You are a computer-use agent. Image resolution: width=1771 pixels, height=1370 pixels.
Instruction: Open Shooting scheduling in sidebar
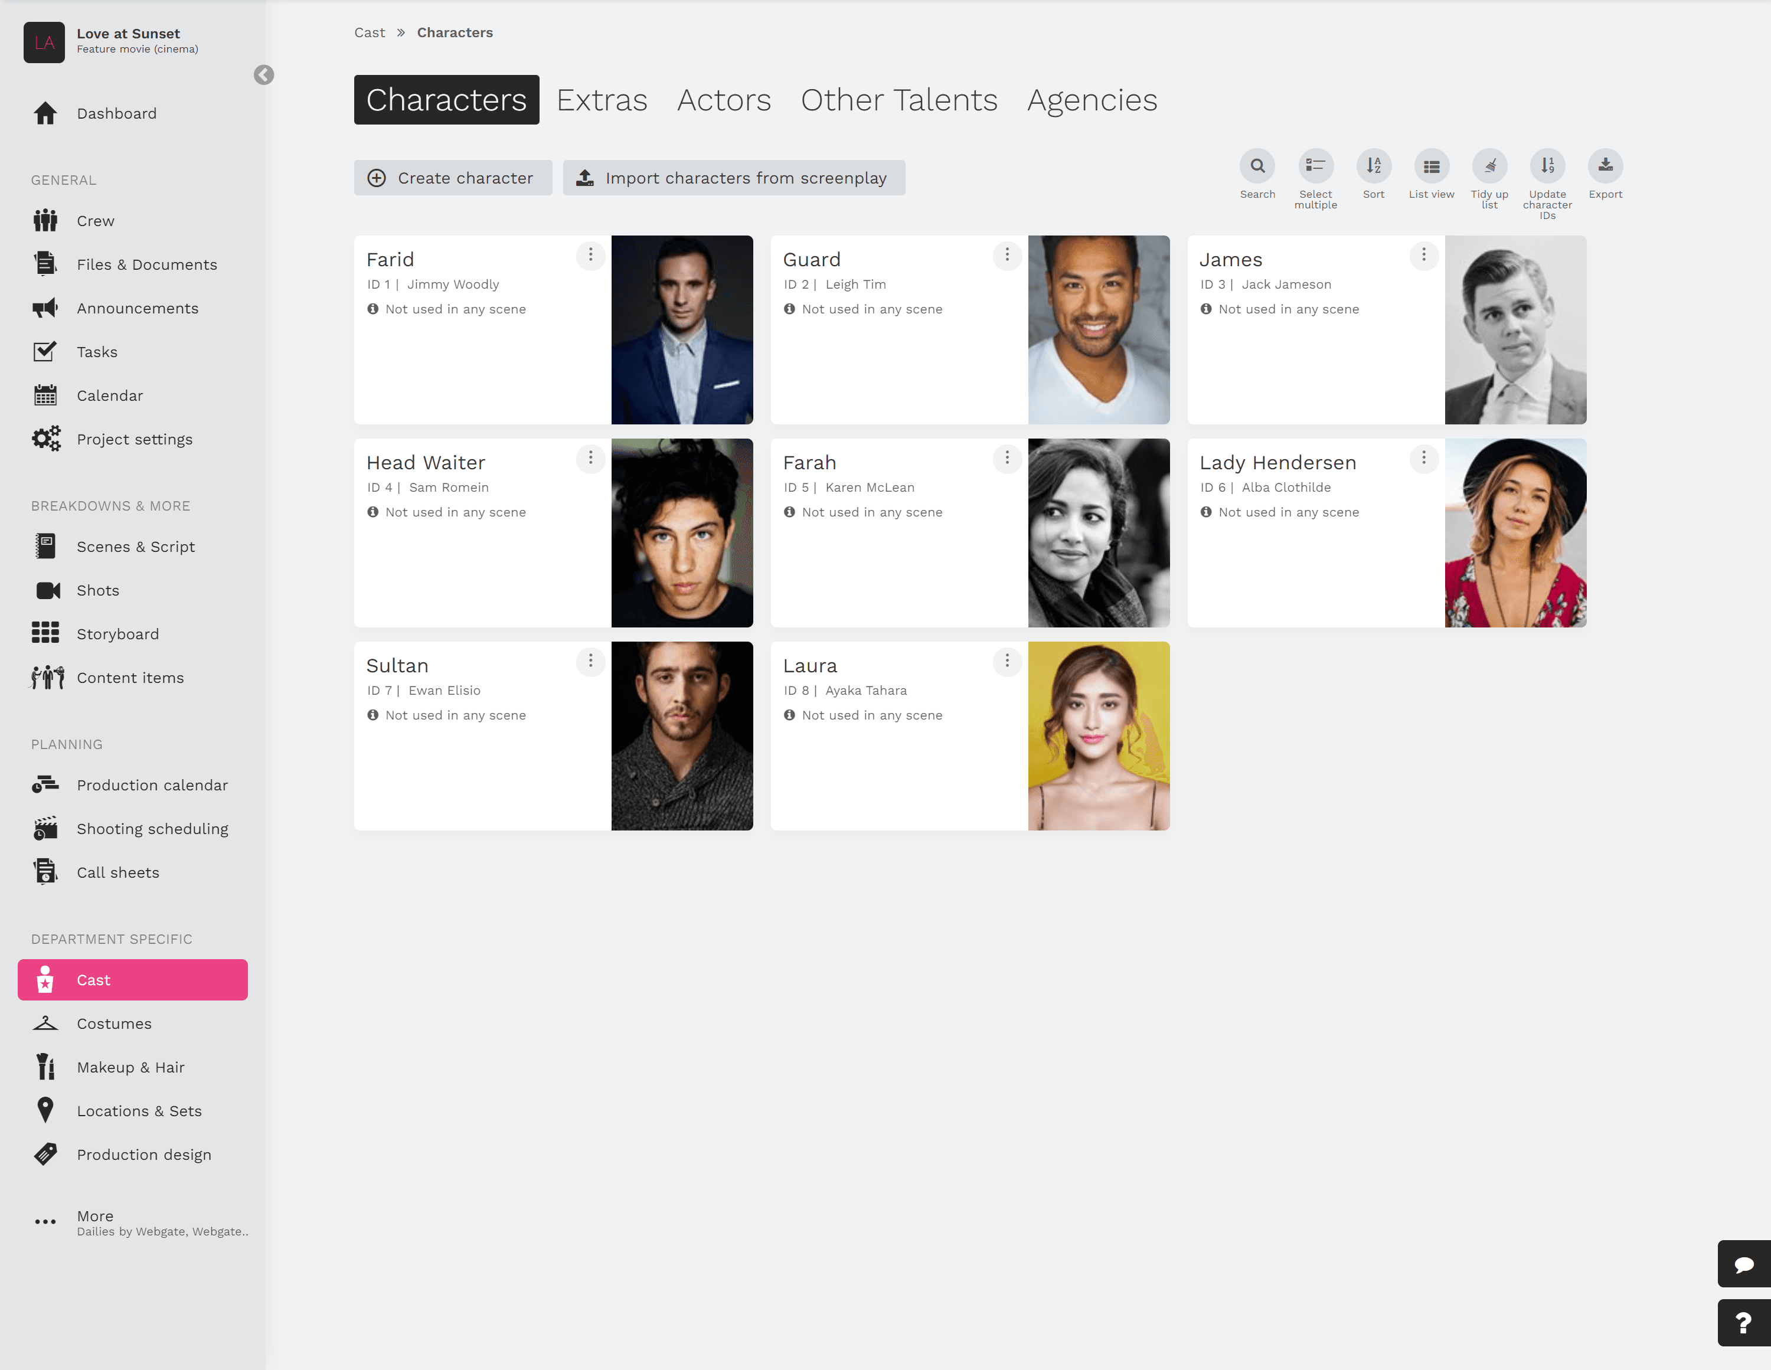(152, 829)
